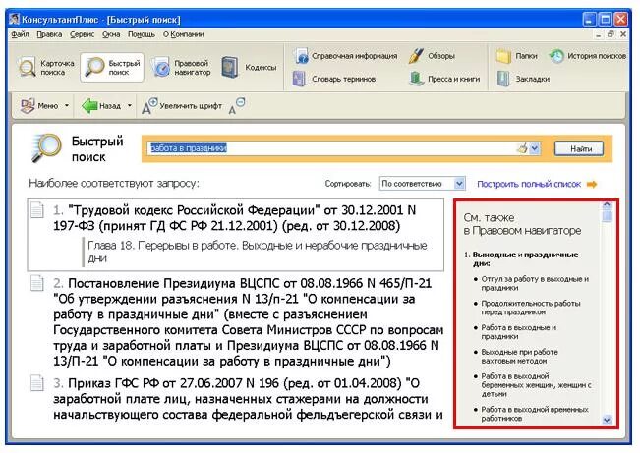Open Закладки bookmarks
The height and width of the screenshot is (453, 640).
point(523,79)
